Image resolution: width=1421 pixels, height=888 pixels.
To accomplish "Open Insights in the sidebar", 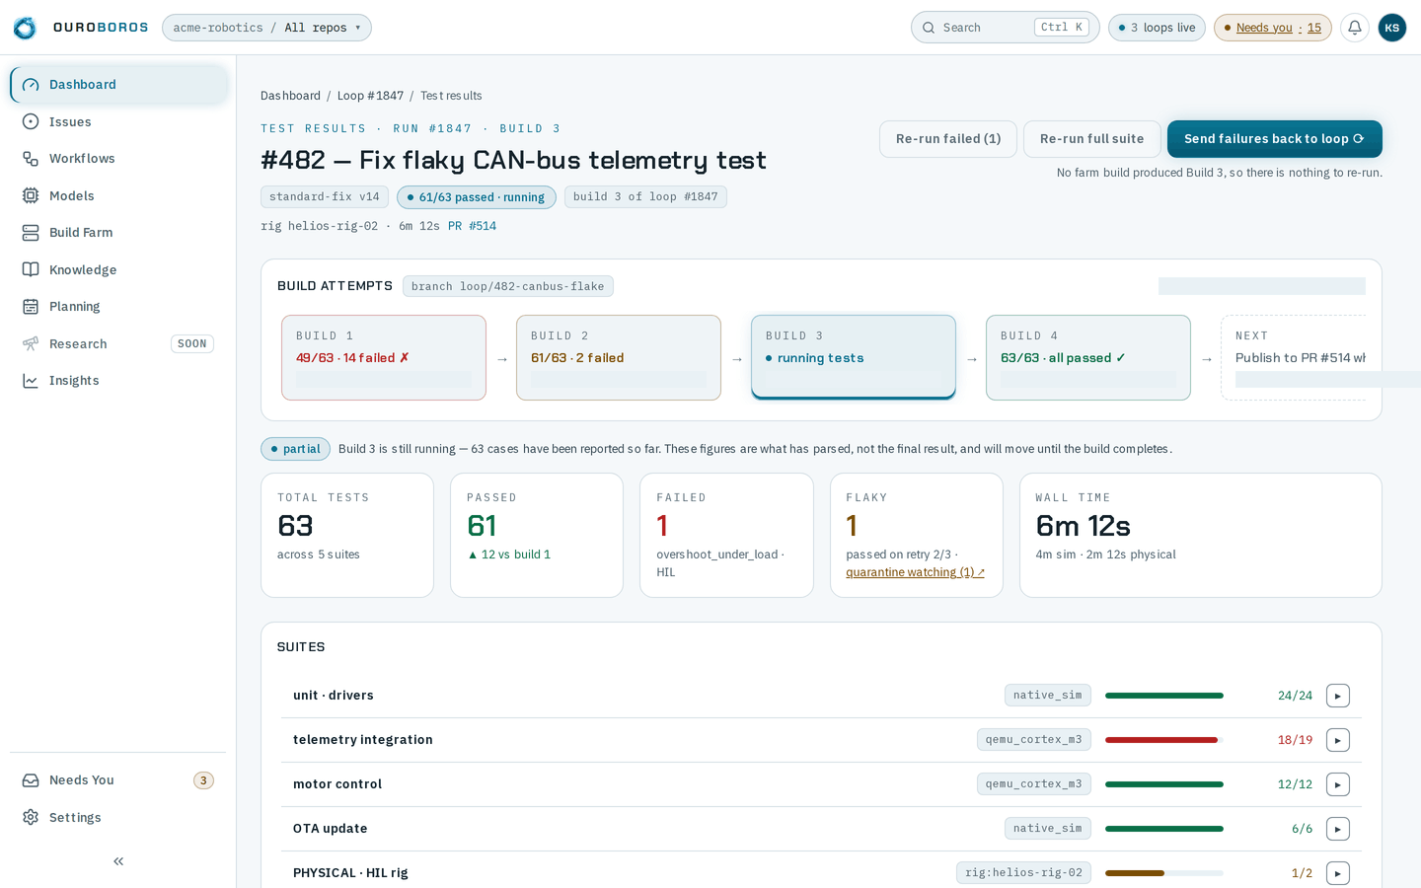I will 118,381.
